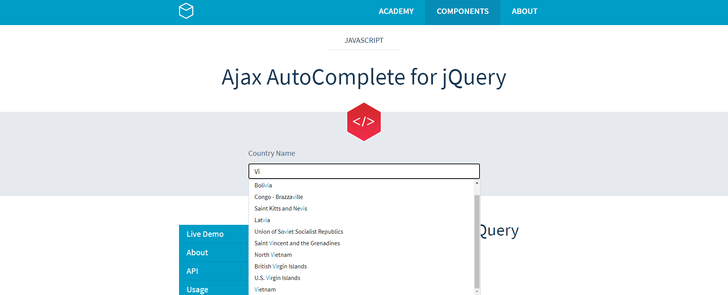This screenshot has width=728, height=295.
Task: Open the ACADEMY menu item
Action: [396, 12]
